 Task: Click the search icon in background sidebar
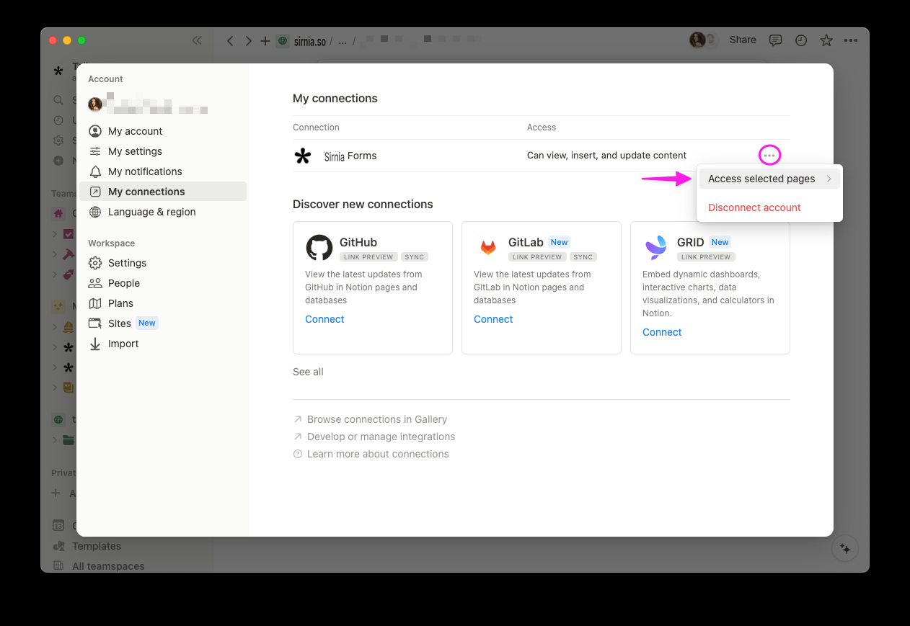click(x=58, y=100)
